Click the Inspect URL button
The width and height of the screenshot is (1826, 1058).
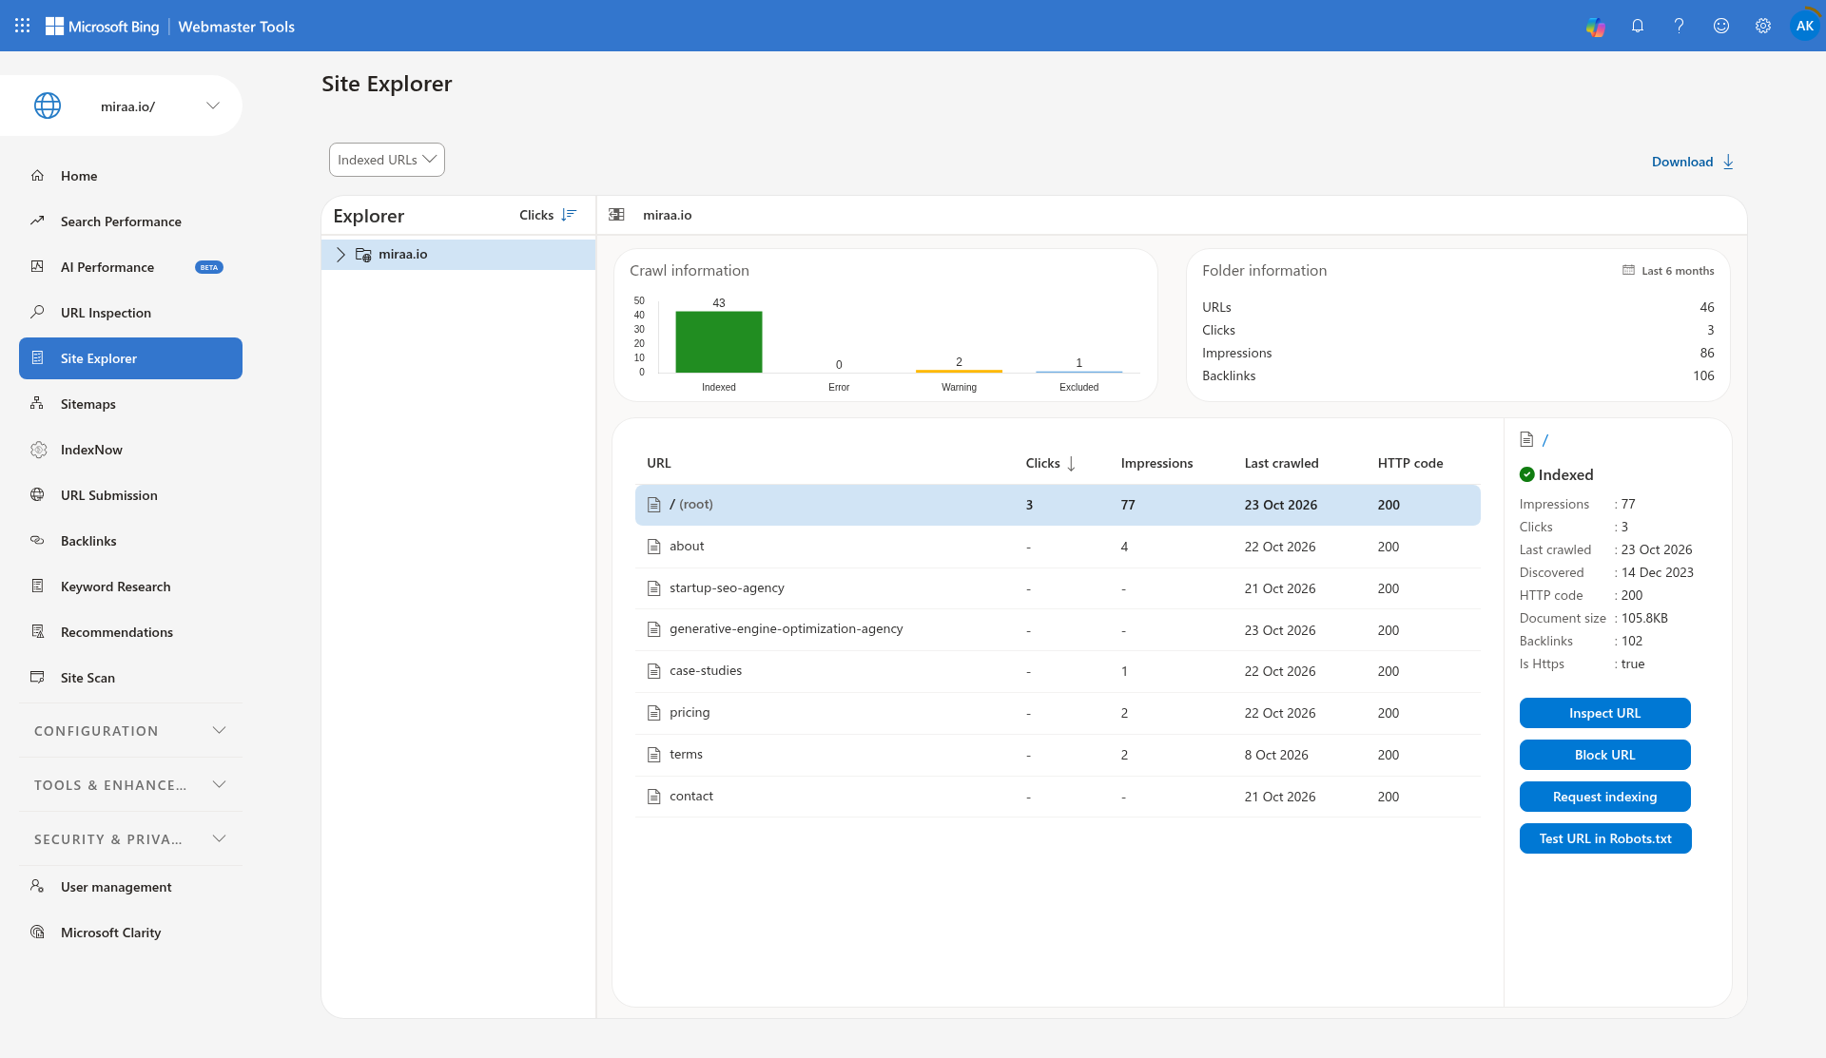(x=1604, y=713)
